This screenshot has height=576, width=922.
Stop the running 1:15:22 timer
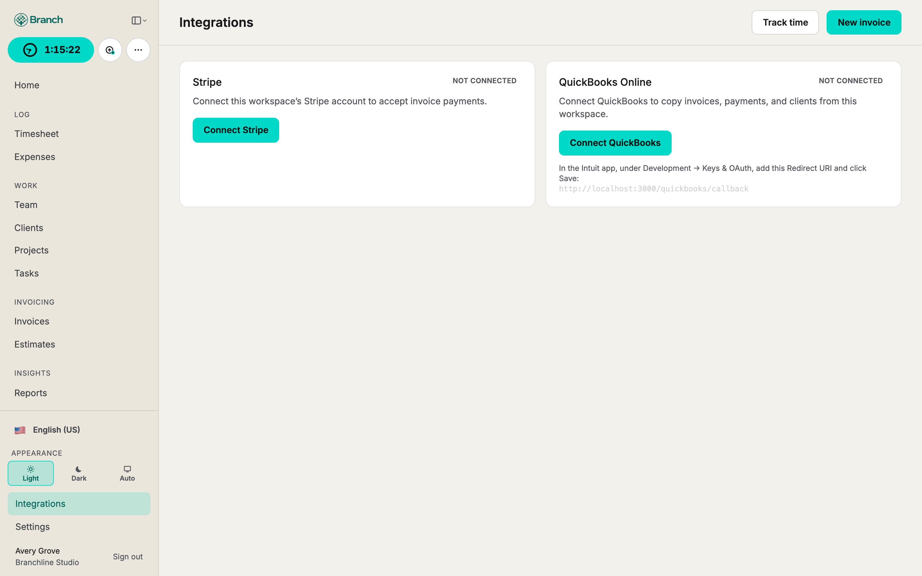click(51, 50)
